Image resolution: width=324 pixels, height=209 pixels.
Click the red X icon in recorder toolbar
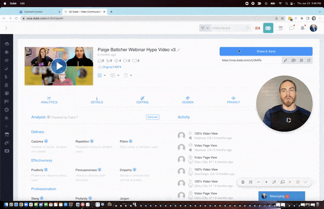point(290,182)
